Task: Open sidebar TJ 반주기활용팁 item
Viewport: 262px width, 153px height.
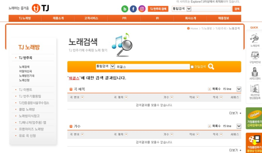Action: [30, 96]
